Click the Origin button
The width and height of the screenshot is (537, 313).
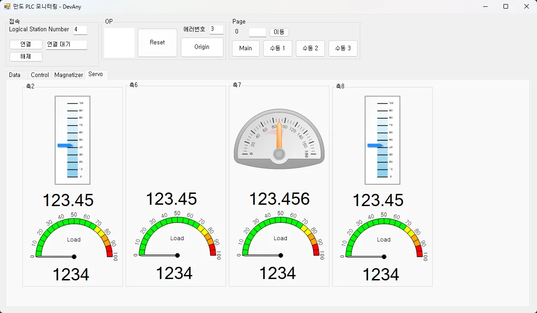202,47
